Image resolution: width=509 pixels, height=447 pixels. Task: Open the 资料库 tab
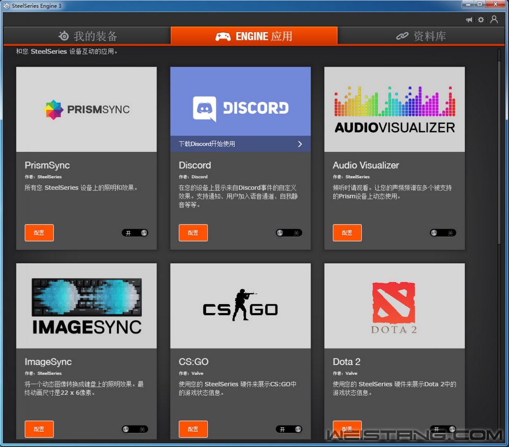pyautogui.click(x=421, y=36)
